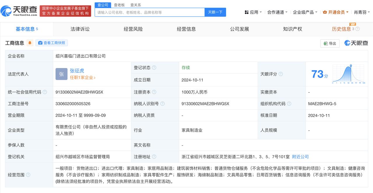Click help icon beside 历史信息 tab
This screenshot has width=373, height=193.
point(358,29)
